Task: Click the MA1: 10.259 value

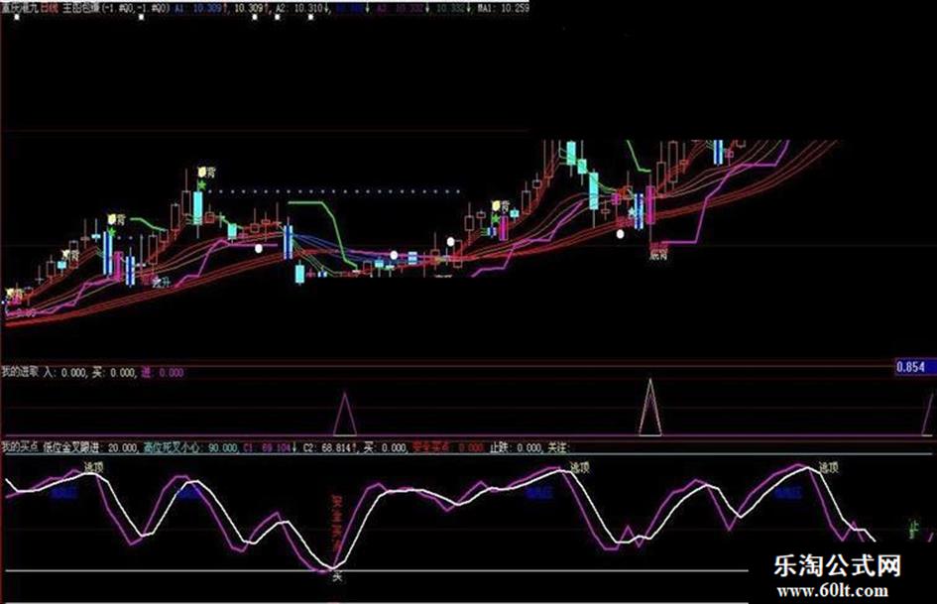Action: tap(503, 8)
